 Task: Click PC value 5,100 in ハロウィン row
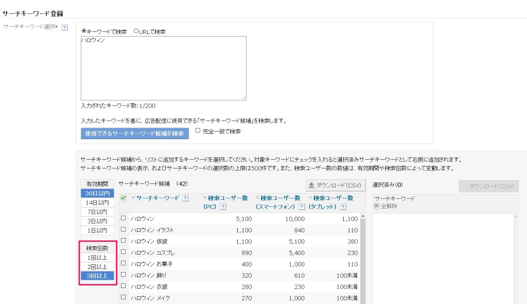click(x=243, y=219)
